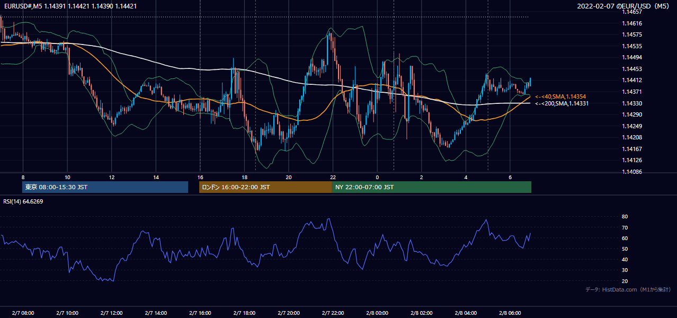Click the RSI(14) 64.6269 indicator label
The width and height of the screenshot is (677, 318).
(23, 201)
